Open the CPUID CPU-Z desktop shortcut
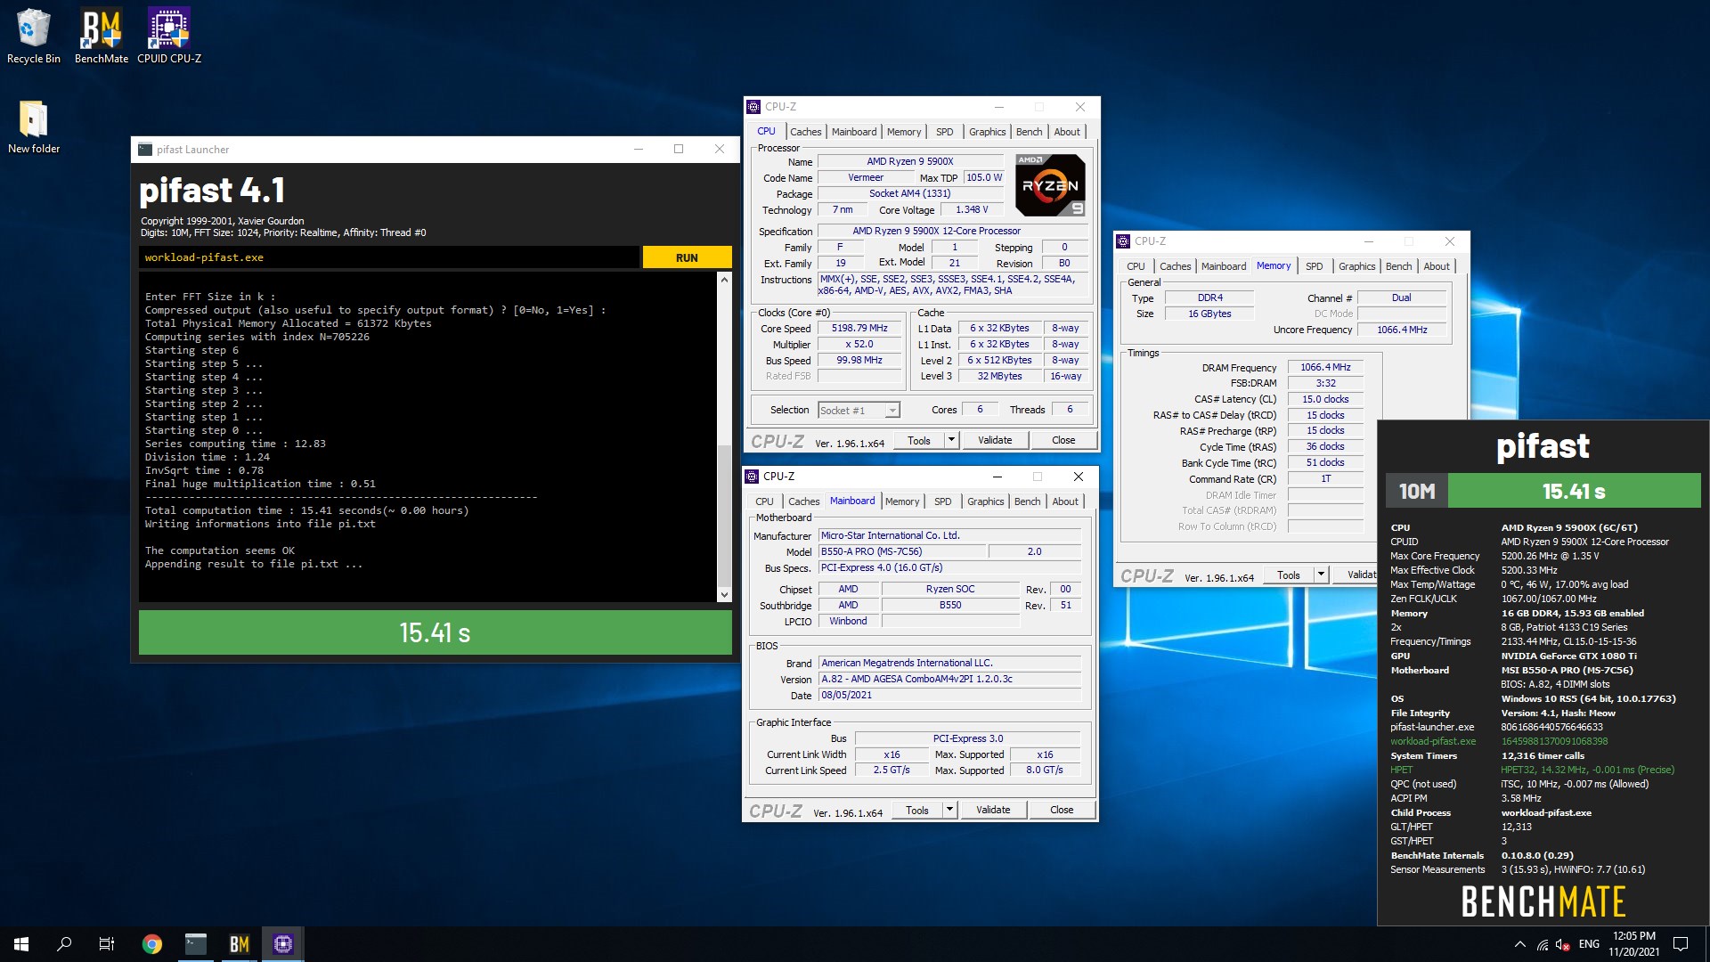Viewport: 1710px width, 962px height. (x=168, y=37)
